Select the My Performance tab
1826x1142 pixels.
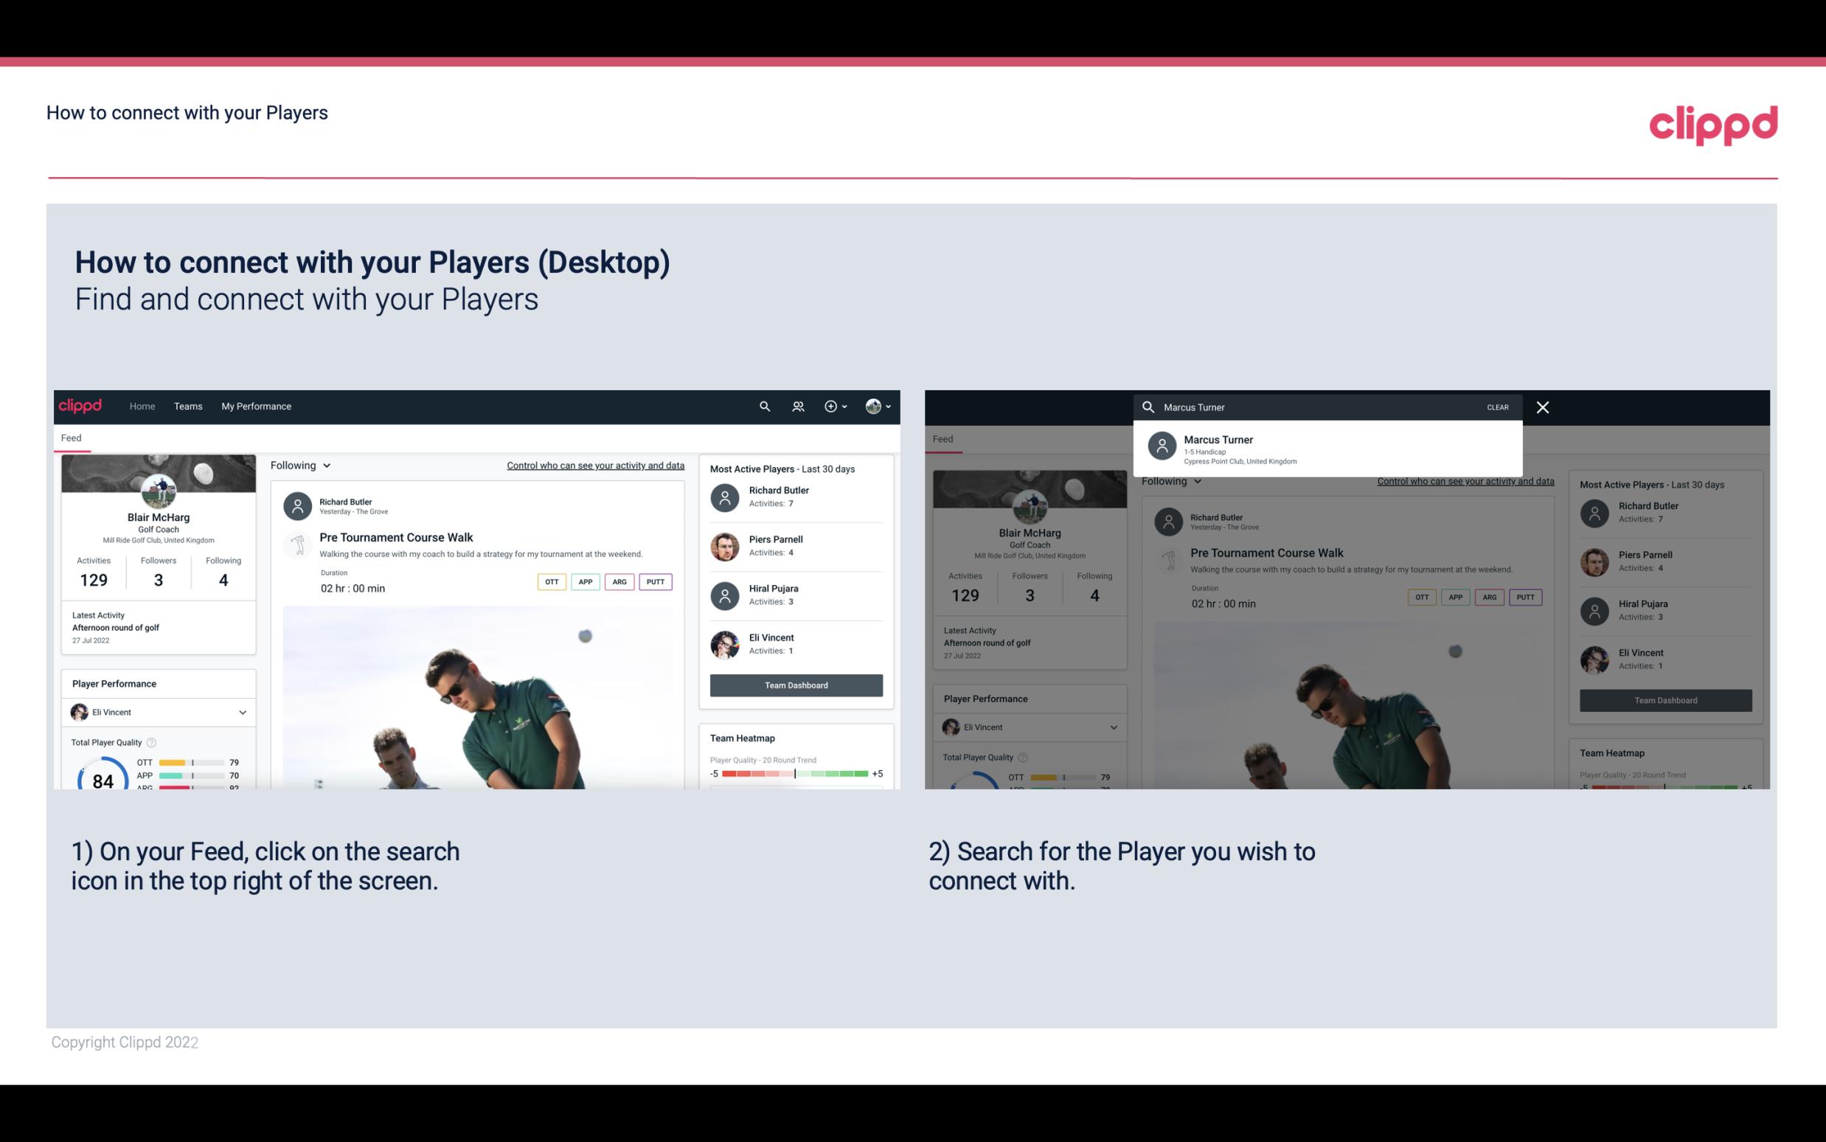coord(257,405)
